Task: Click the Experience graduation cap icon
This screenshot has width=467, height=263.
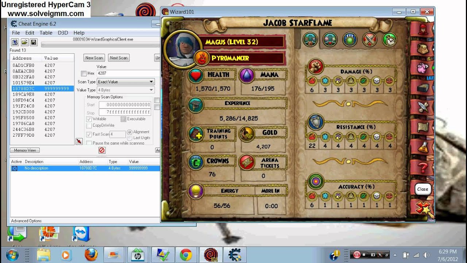Action: pyautogui.click(x=196, y=105)
